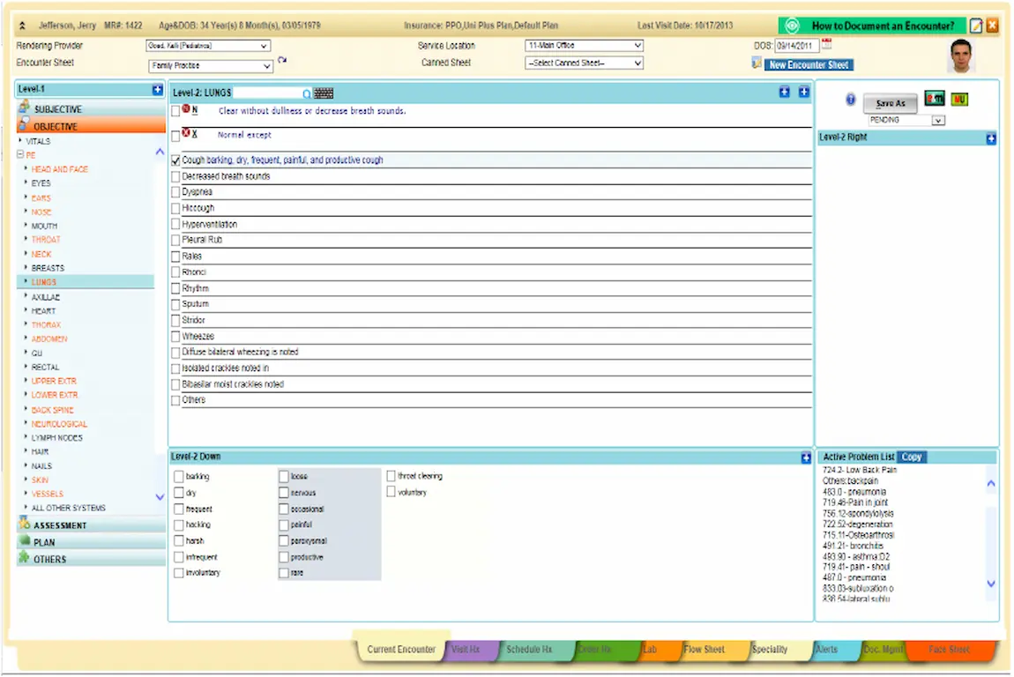Collapse the PE tree section
Viewport: 1014px width, 677px height.
[19, 155]
